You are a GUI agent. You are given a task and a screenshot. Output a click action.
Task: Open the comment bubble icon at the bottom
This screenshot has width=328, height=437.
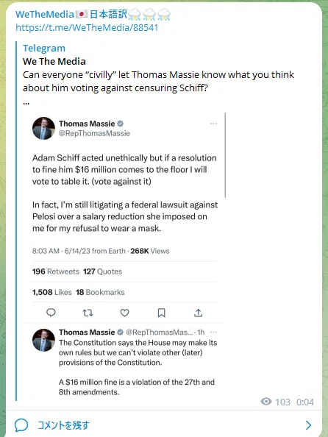pos(21,425)
